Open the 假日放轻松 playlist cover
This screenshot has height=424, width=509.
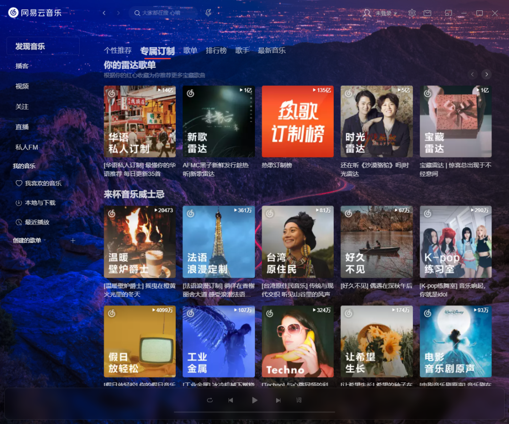140,342
